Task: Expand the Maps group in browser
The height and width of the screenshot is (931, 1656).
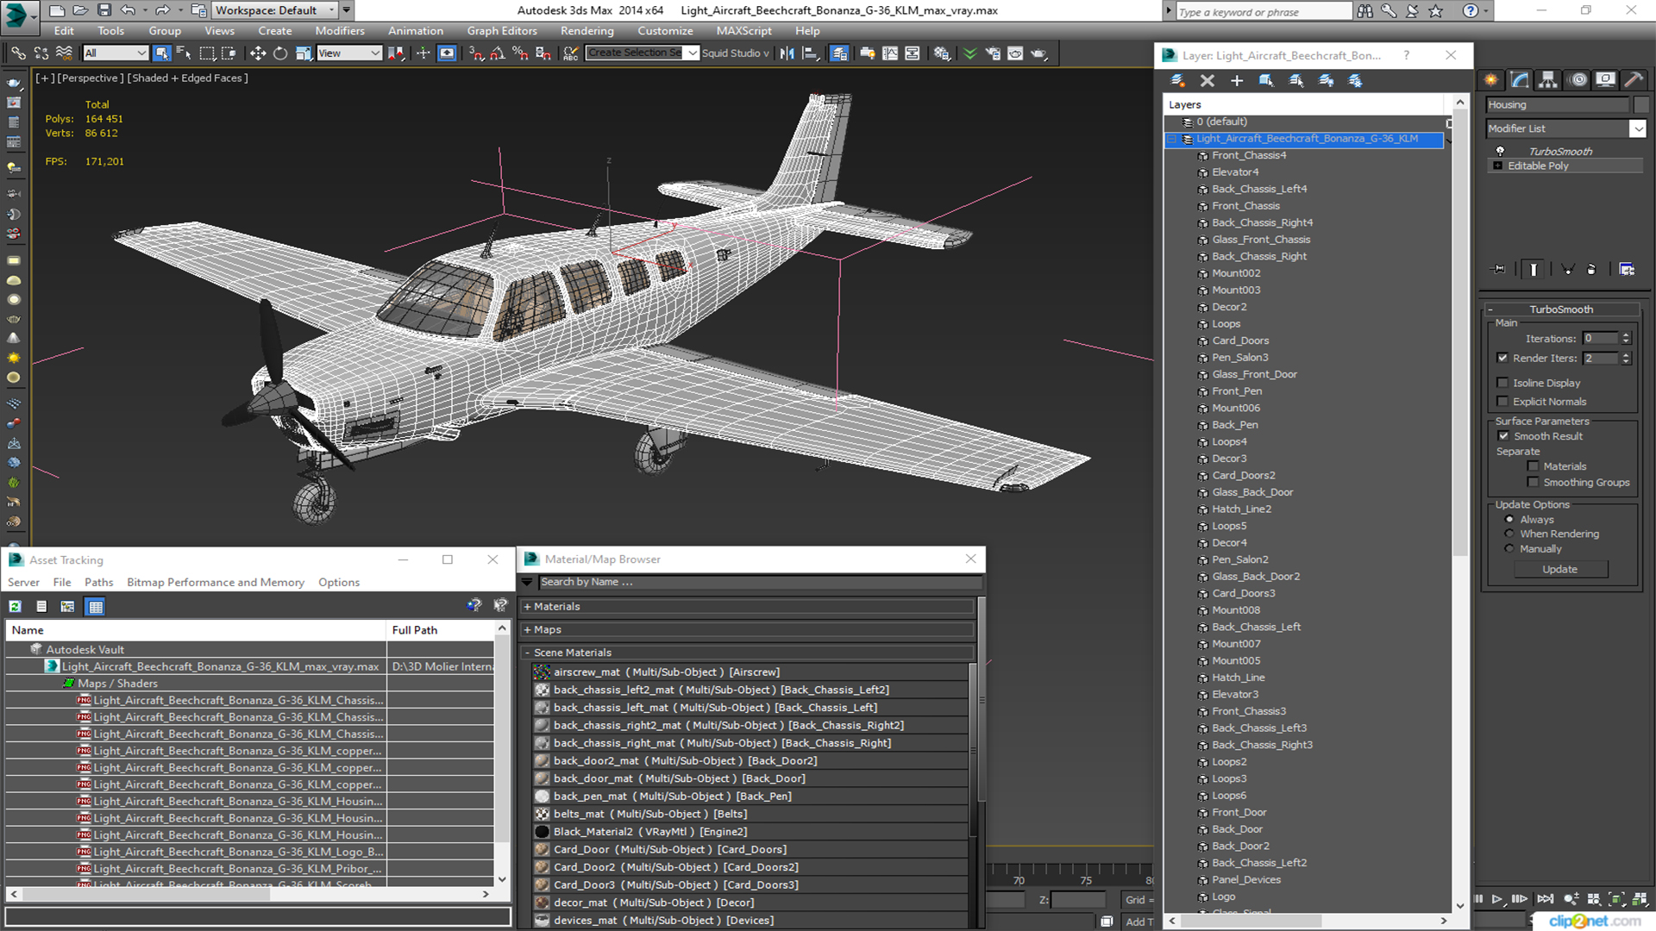Action: click(x=527, y=630)
